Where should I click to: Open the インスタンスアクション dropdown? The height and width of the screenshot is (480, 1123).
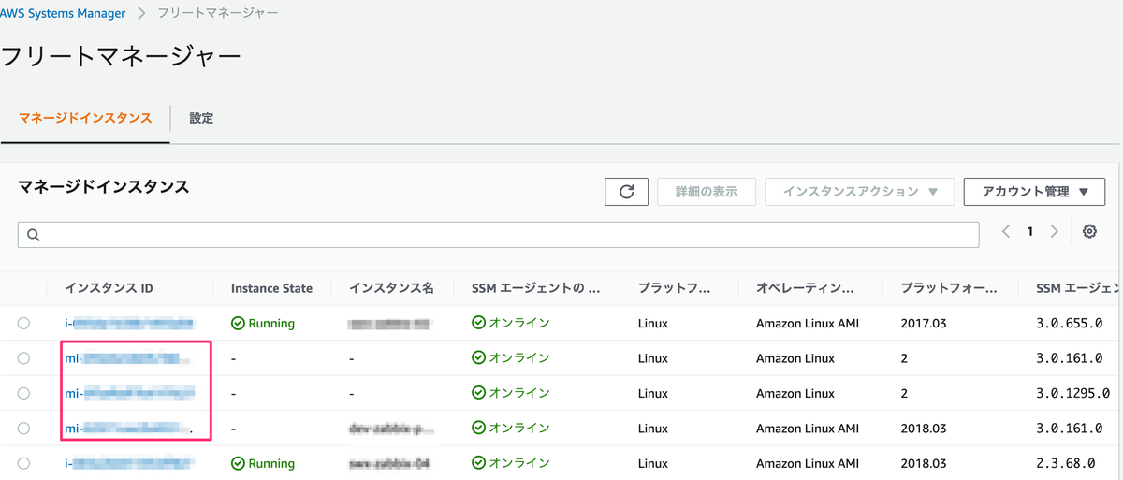pyautogui.click(x=860, y=191)
